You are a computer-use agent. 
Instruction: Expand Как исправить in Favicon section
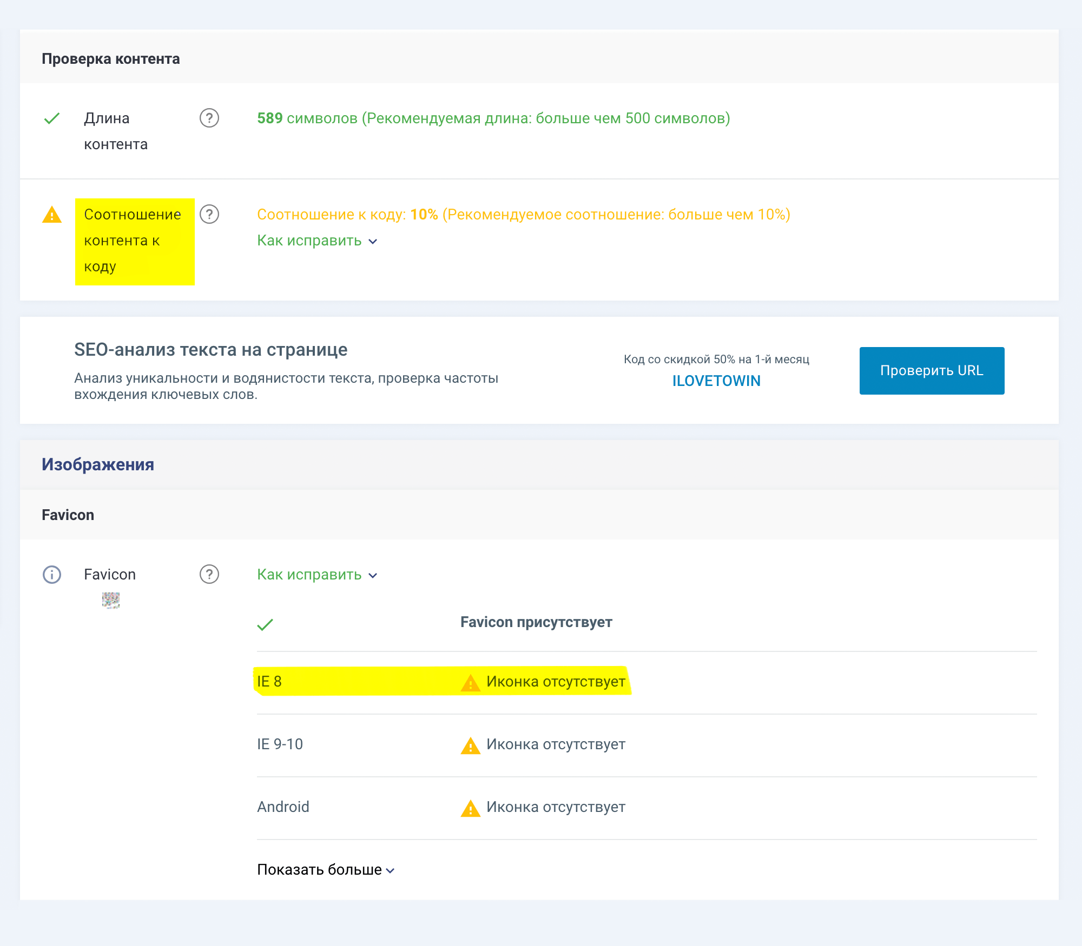317,575
